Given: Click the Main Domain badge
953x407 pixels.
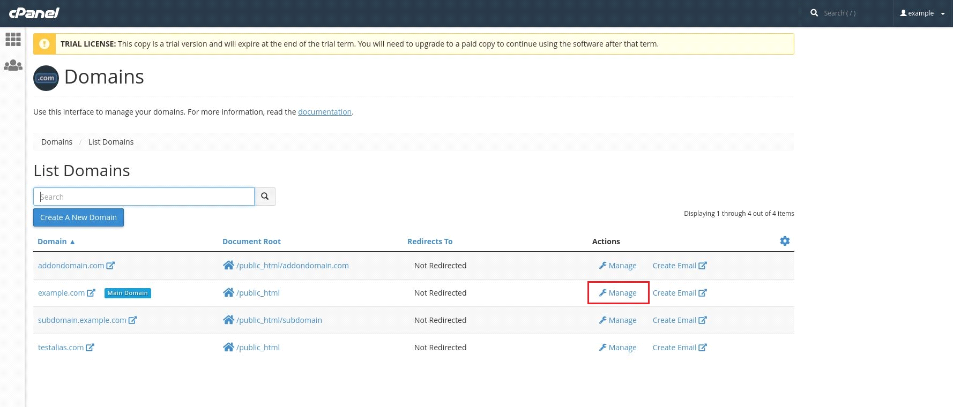Looking at the screenshot, I should [x=128, y=293].
